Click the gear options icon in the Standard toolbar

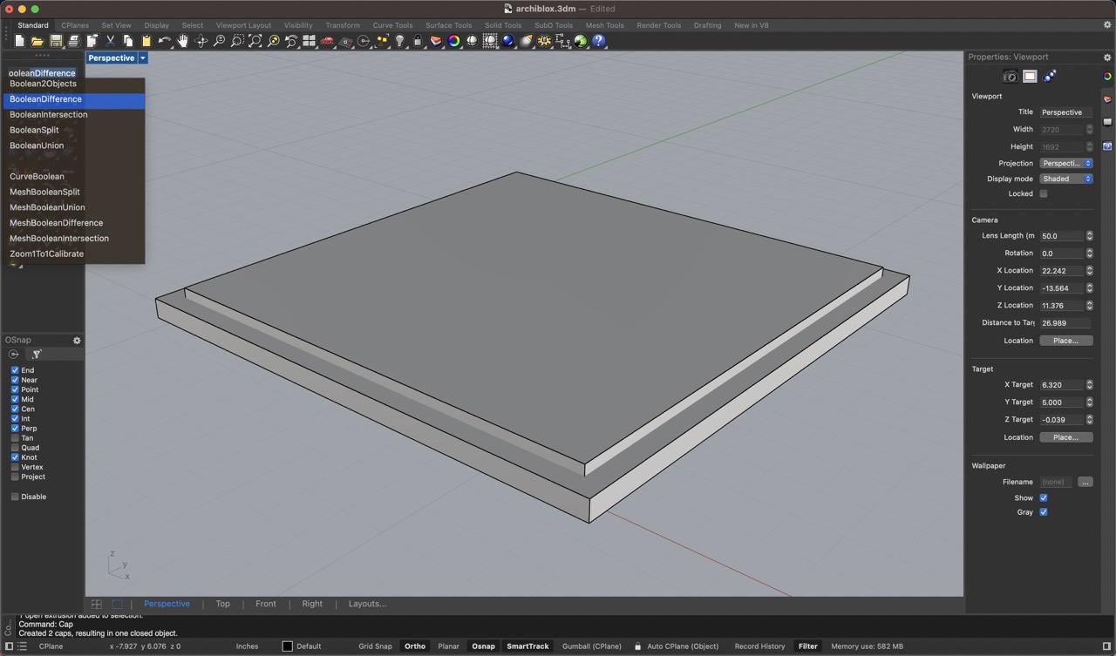click(544, 41)
